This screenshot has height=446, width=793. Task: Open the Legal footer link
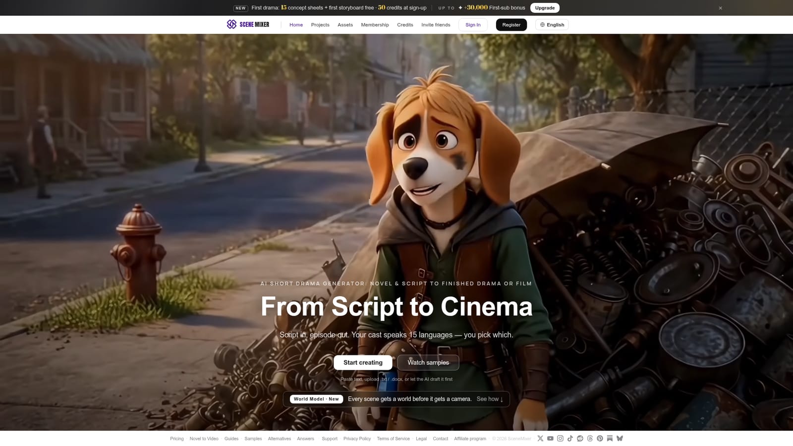tap(421, 439)
